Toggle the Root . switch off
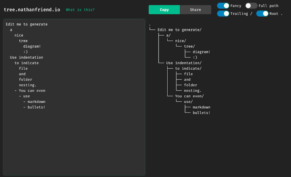The width and height of the screenshot is (291, 177). point(262,13)
